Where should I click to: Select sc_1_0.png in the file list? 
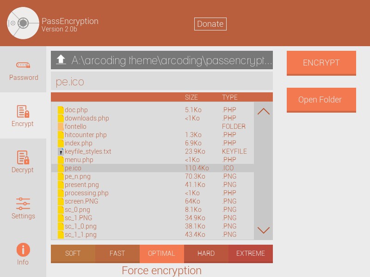[80, 226]
